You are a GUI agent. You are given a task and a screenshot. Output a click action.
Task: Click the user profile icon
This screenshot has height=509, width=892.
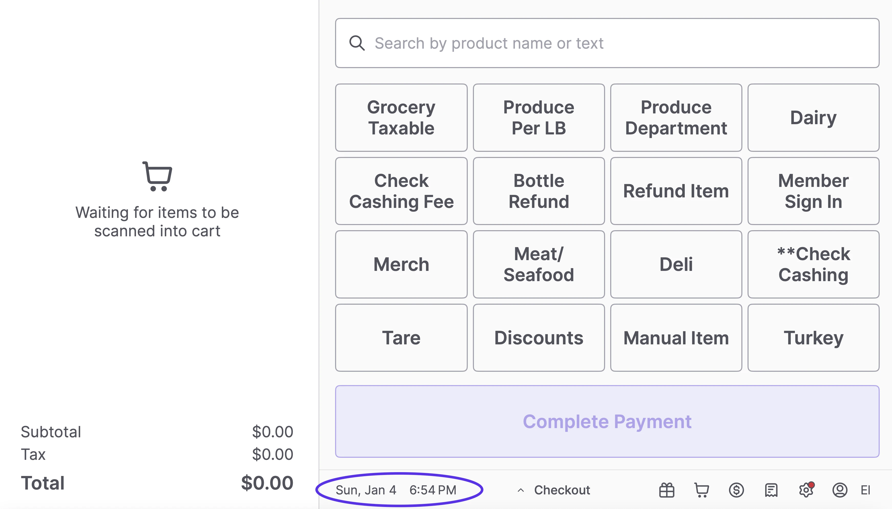pyautogui.click(x=839, y=490)
